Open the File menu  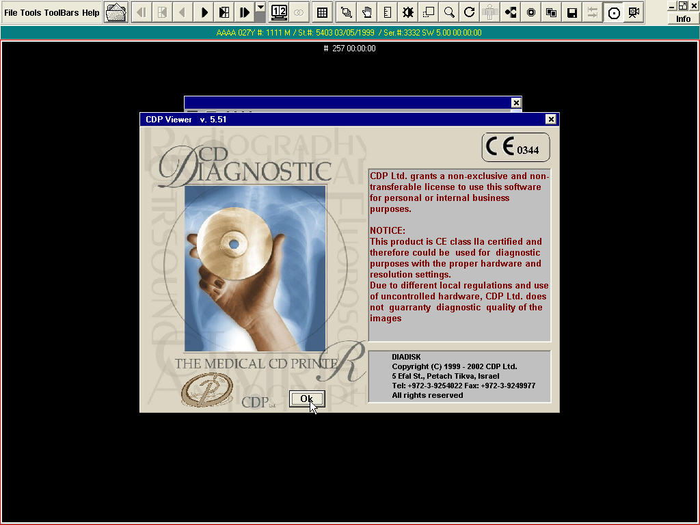click(11, 12)
